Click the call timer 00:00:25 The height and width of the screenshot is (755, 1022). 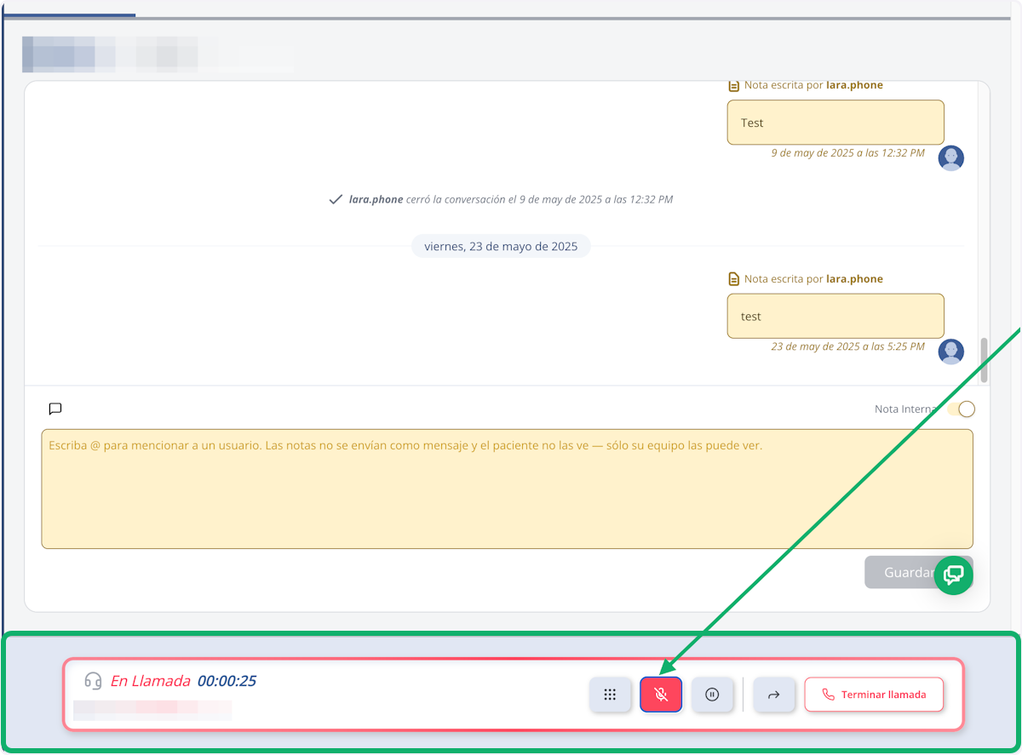coord(227,681)
